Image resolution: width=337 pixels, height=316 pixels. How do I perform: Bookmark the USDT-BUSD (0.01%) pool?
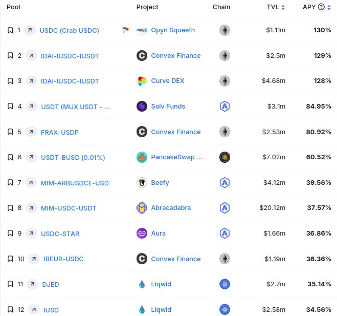[10, 157]
